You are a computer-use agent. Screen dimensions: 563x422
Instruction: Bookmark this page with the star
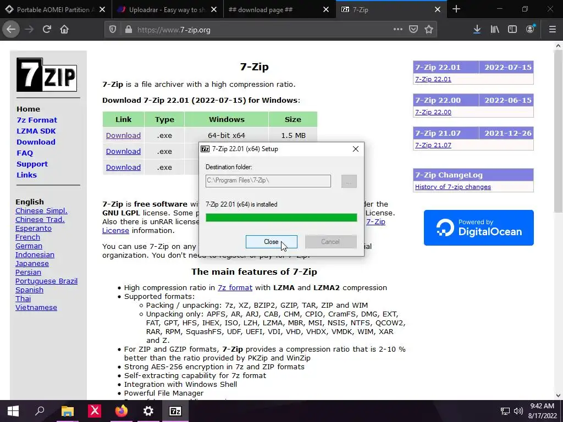click(x=429, y=30)
